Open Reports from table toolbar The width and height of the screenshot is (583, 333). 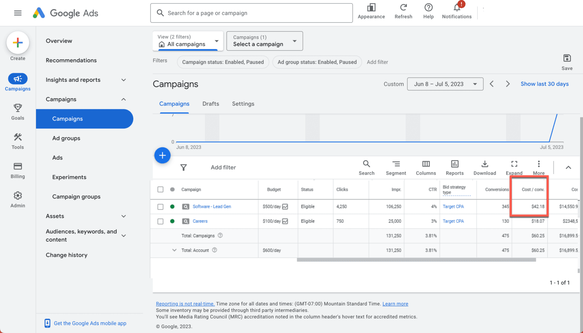pos(455,167)
